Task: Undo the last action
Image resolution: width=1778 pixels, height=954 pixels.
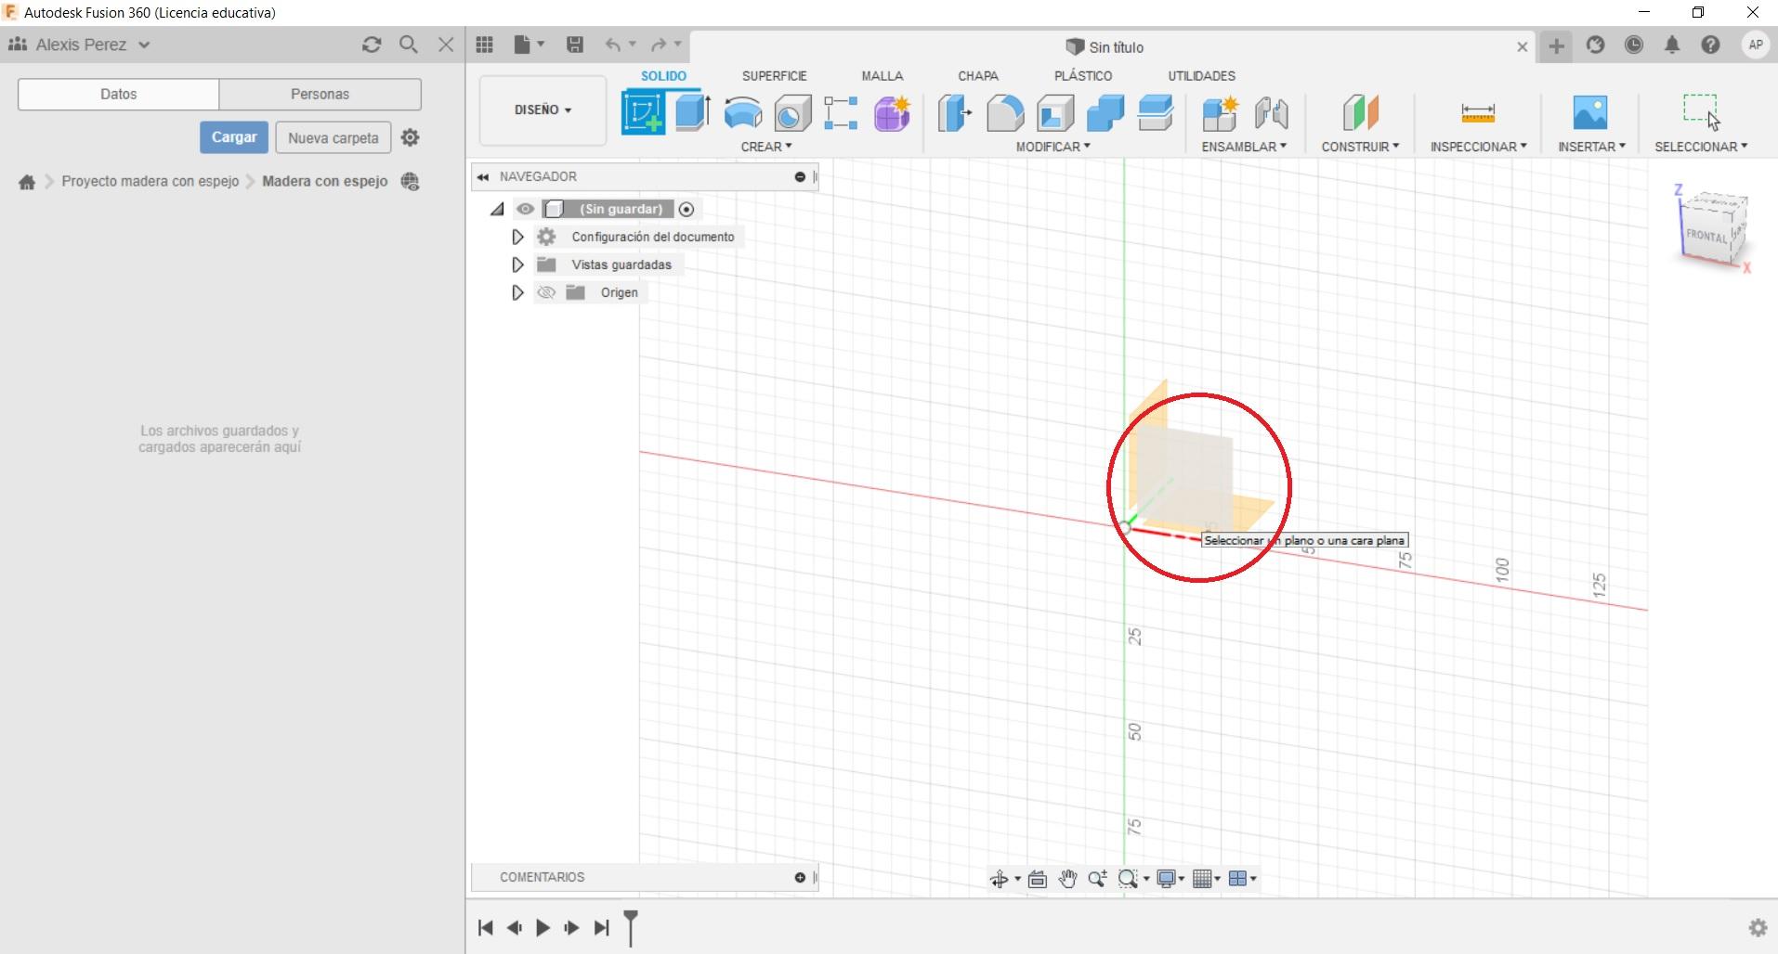Action: coord(613,45)
